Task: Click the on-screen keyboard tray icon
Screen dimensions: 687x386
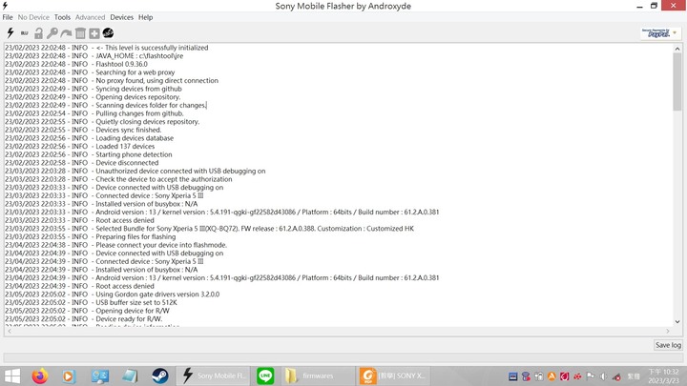Action: pyautogui.click(x=513, y=376)
